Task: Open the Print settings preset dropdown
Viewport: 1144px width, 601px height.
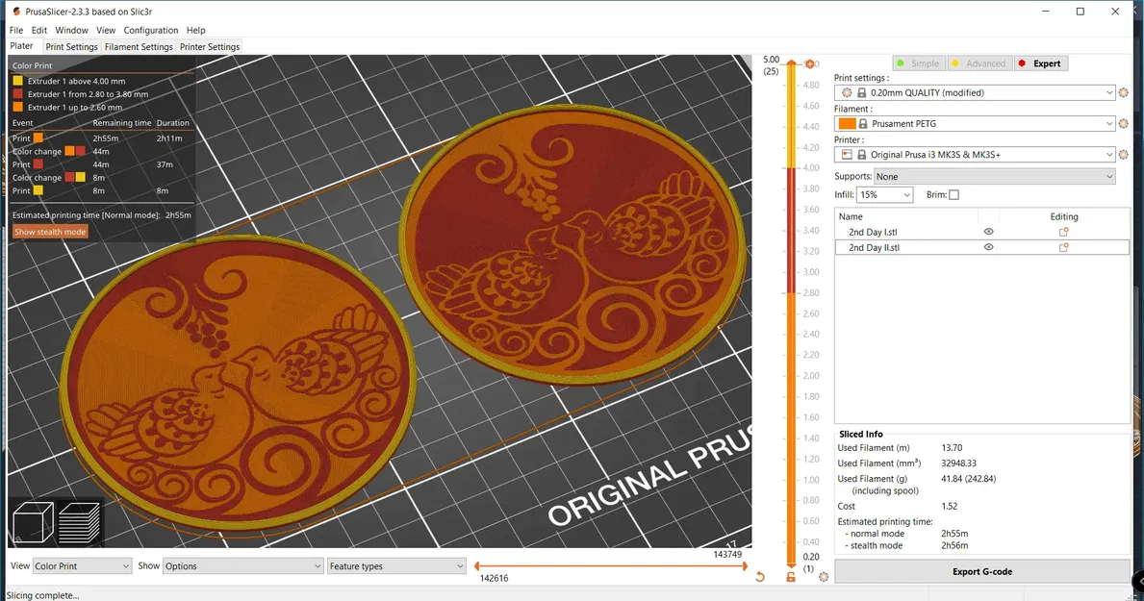Action: point(975,92)
